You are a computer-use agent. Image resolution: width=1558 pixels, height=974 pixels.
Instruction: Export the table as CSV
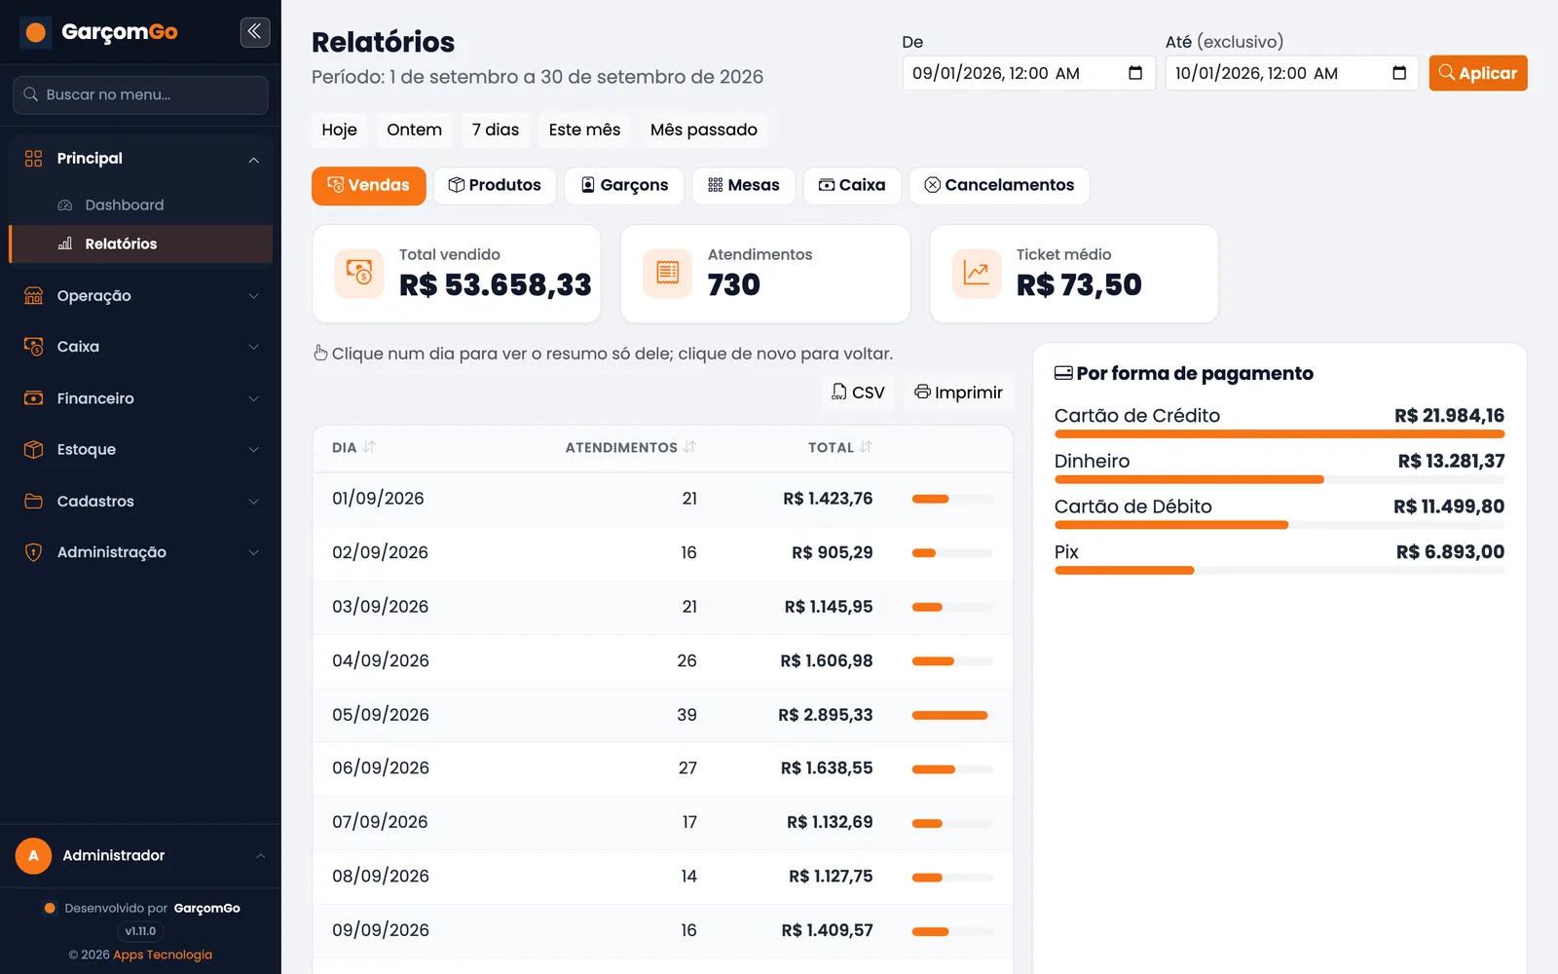tap(858, 393)
